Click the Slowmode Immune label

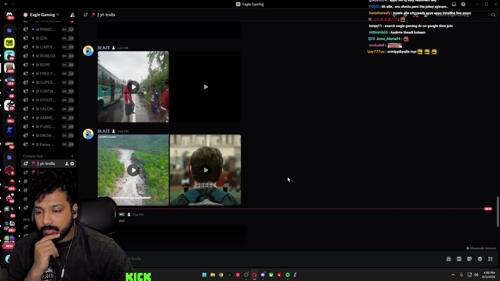481,248
